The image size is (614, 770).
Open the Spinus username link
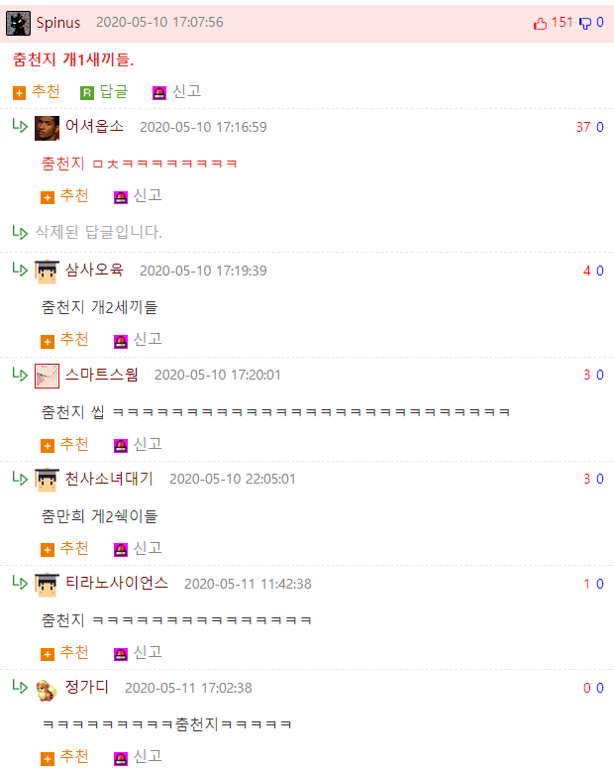[x=58, y=23]
